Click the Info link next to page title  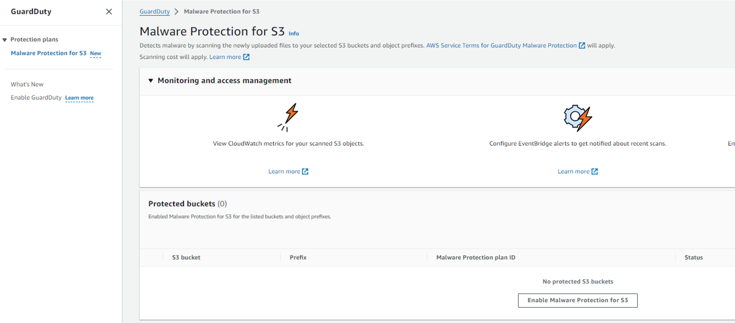(x=294, y=34)
